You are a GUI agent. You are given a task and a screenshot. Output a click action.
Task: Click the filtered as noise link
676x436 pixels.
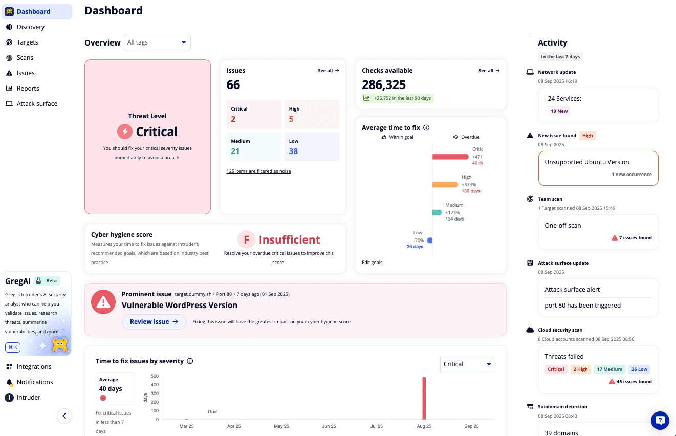258,171
